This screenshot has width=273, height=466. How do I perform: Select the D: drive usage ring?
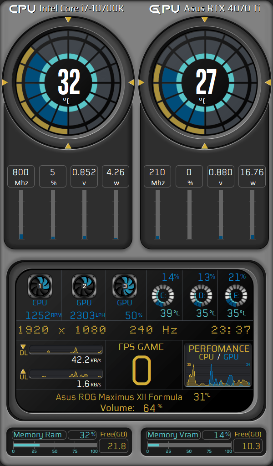click(201, 295)
